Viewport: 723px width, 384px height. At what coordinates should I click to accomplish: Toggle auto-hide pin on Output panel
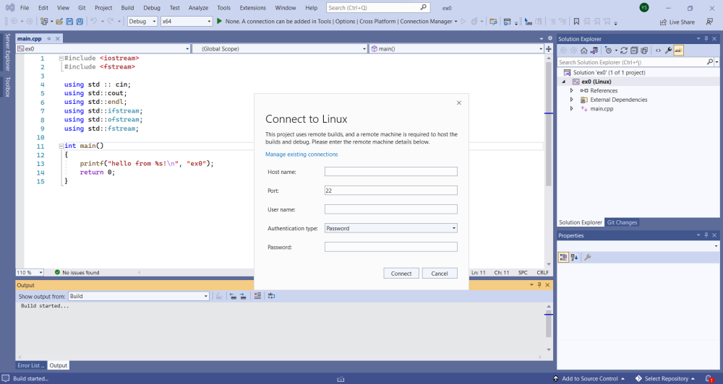539,285
